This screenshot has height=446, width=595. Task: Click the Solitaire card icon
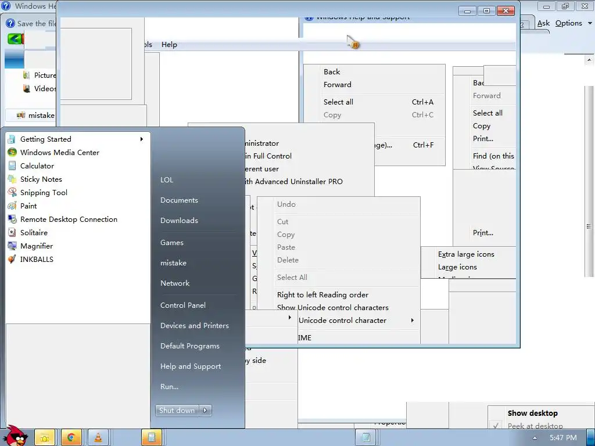coord(12,232)
